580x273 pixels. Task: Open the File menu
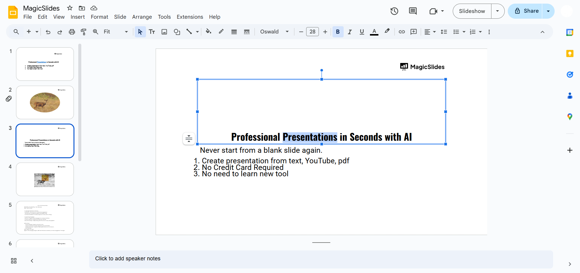point(28,17)
